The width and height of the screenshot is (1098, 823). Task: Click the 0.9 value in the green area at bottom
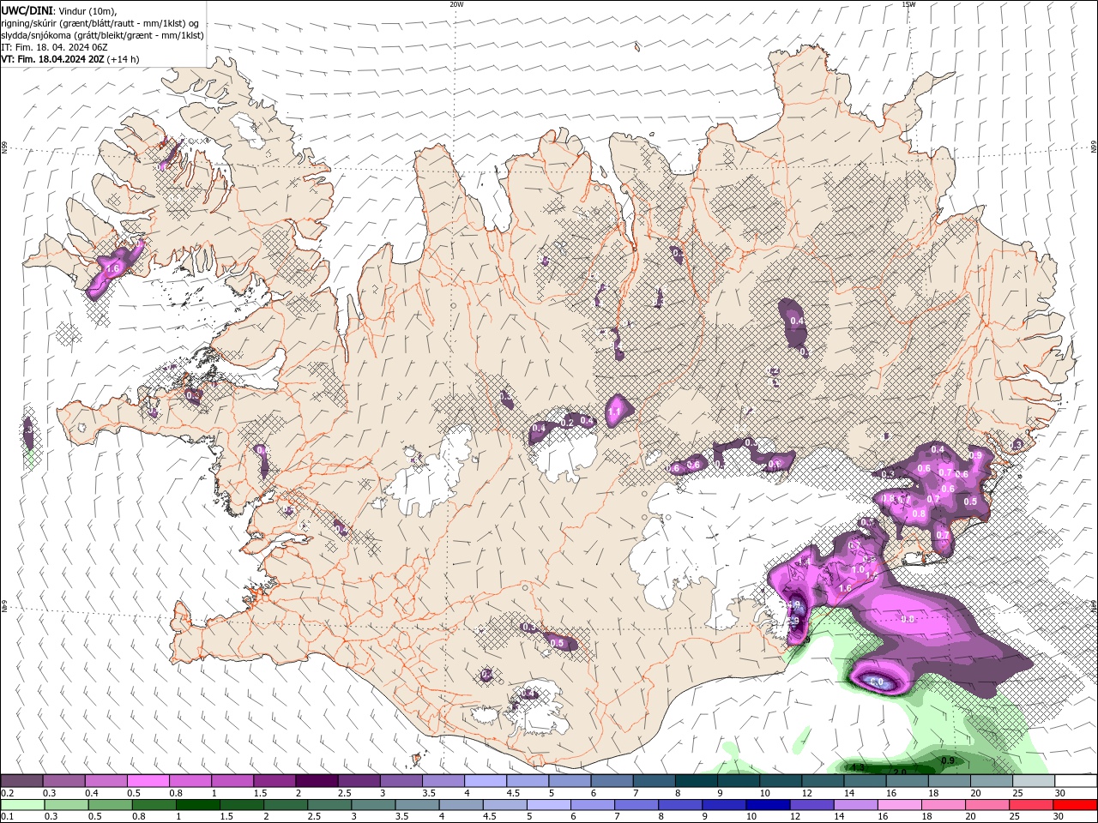[x=949, y=760]
